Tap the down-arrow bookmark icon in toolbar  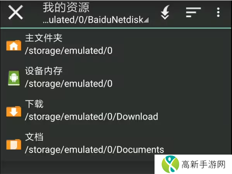pyautogui.click(x=165, y=12)
